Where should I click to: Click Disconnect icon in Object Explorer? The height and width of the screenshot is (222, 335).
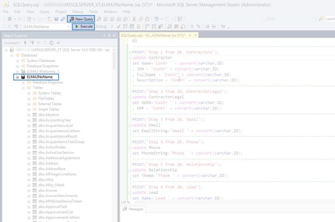click(x=32, y=43)
